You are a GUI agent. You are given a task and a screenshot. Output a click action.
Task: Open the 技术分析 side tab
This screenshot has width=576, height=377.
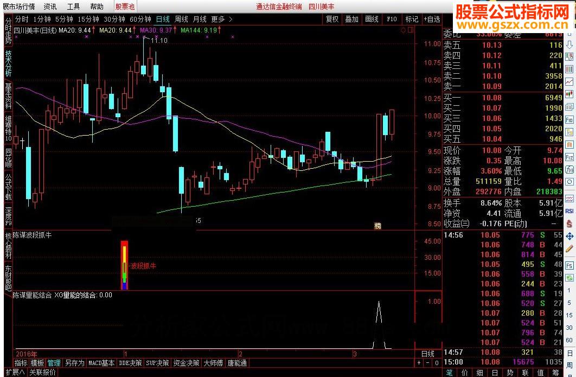tap(8, 63)
